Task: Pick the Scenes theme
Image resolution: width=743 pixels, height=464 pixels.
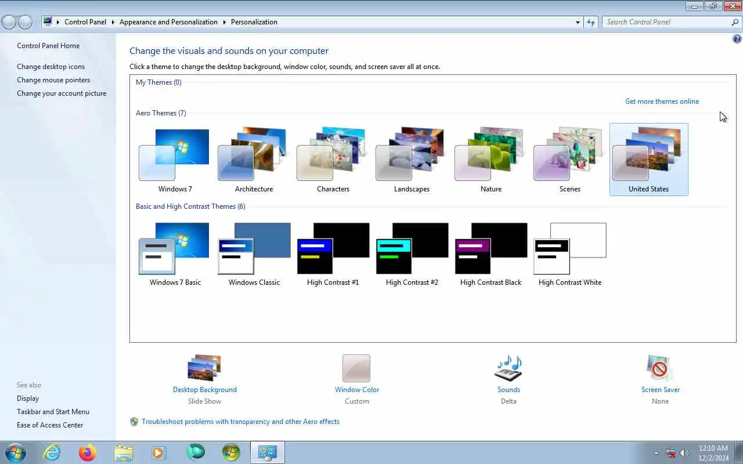Action: (x=569, y=159)
